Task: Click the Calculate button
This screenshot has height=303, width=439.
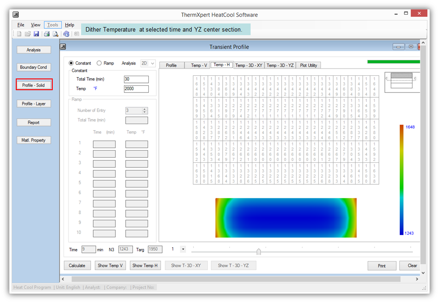Action: tap(77, 266)
